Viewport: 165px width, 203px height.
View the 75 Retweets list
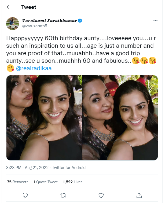pyautogui.click(x=18, y=182)
